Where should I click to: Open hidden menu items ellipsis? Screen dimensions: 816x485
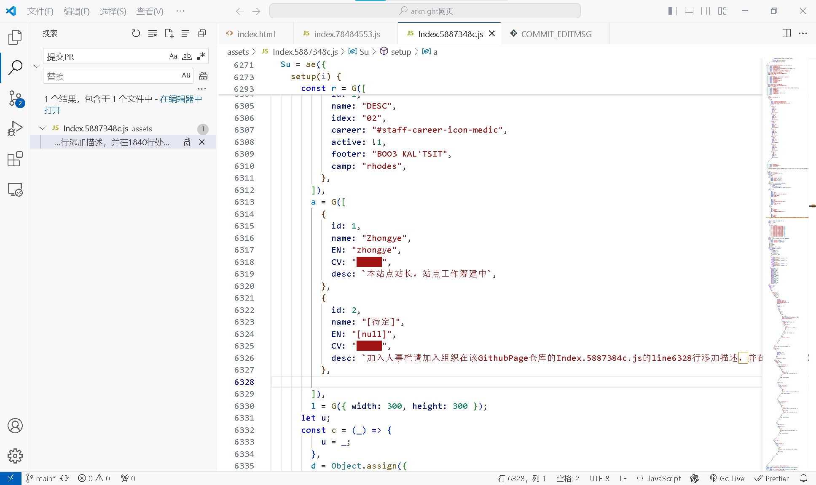click(180, 11)
